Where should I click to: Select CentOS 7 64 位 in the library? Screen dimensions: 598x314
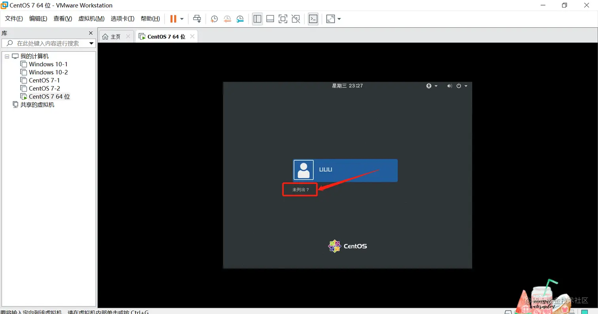(x=49, y=96)
